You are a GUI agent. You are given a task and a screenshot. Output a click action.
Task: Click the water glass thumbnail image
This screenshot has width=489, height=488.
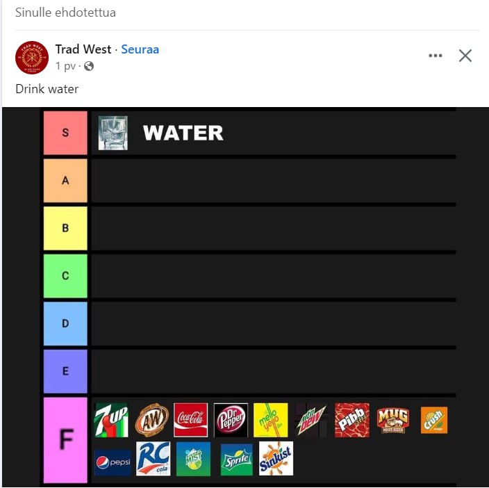[x=113, y=133]
